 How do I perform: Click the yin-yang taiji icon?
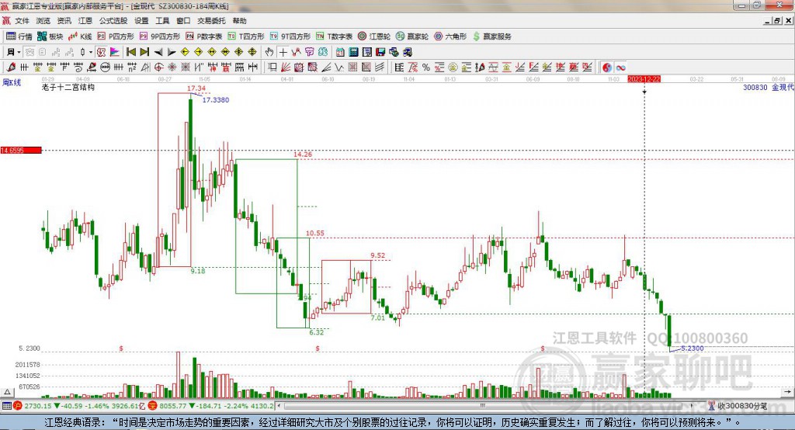[x=606, y=68]
